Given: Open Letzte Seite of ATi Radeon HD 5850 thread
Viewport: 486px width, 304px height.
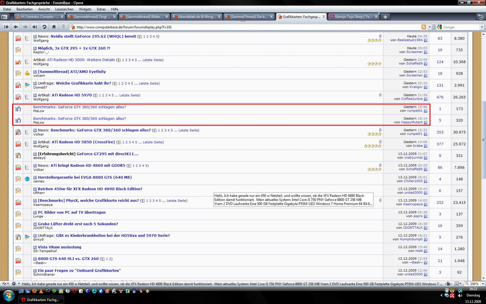Looking at the screenshot, I should click(x=153, y=142).
